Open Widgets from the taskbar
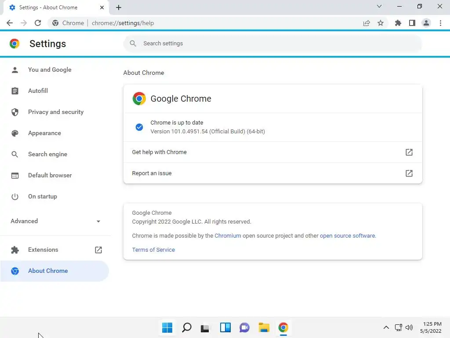Viewport: 450px width, 338px height. (225, 327)
